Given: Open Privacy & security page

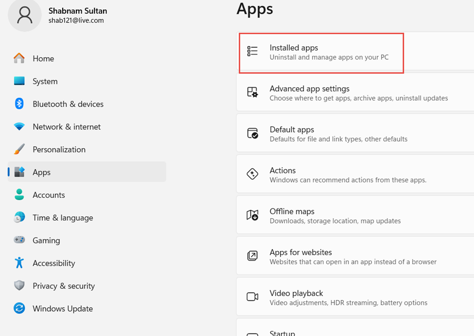Looking at the screenshot, I should click(87, 285).
